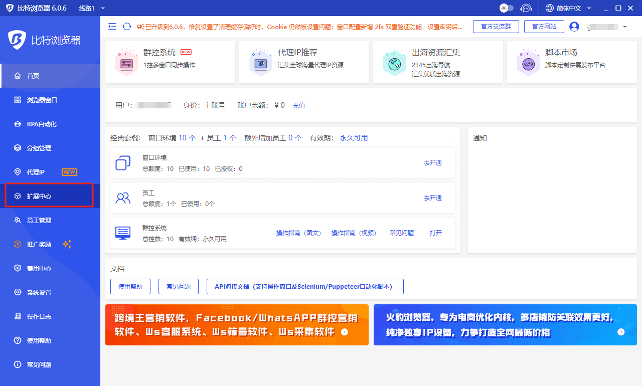Toggle the light/dark theme switch
Viewport: 642px width, 386px height.
click(x=507, y=8)
